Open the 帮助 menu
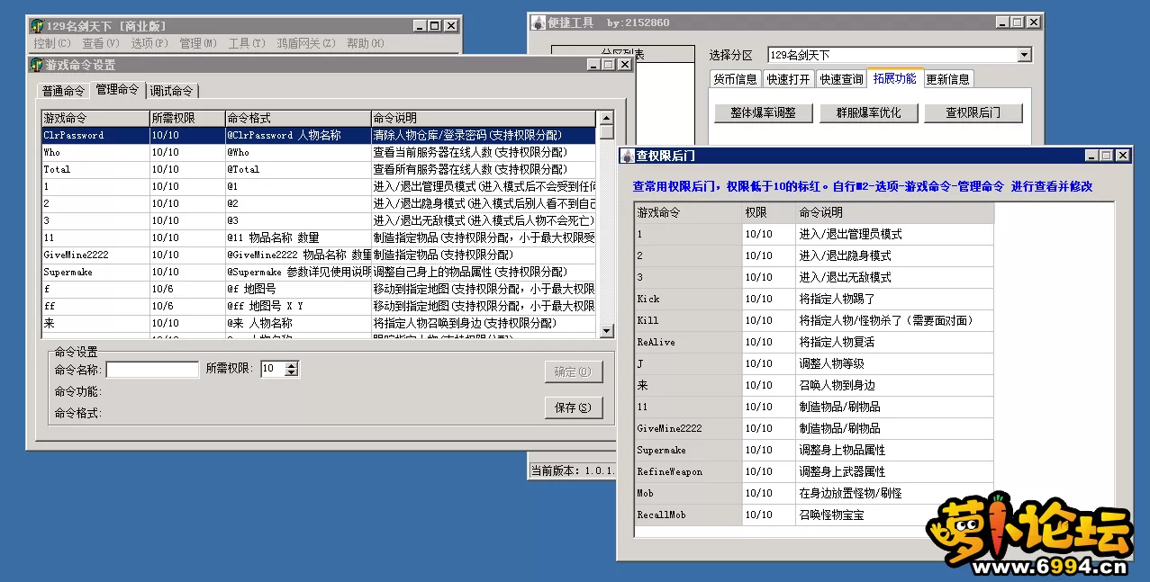The image size is (1150, 582). coord(365,43)
